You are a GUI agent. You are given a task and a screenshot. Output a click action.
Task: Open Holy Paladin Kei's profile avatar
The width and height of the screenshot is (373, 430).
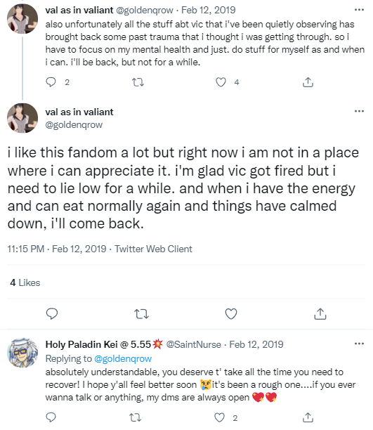[22, 353]
